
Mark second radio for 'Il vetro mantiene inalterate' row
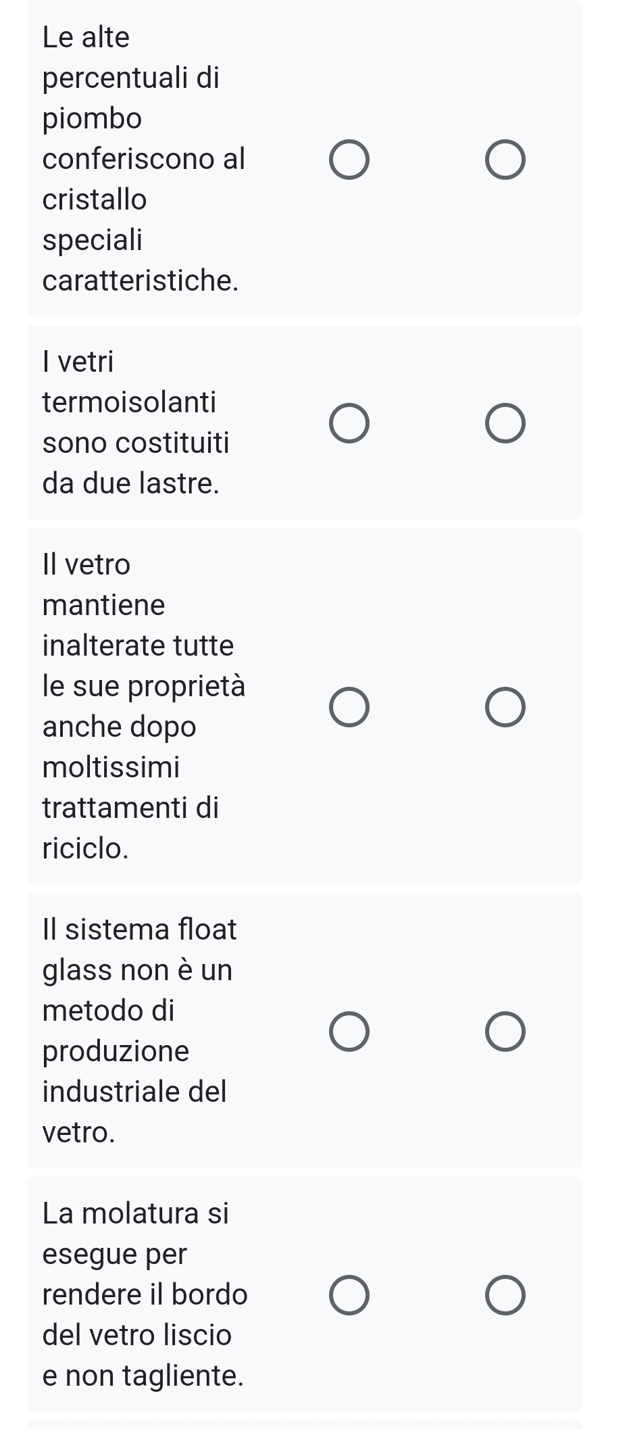pos(505,708)
